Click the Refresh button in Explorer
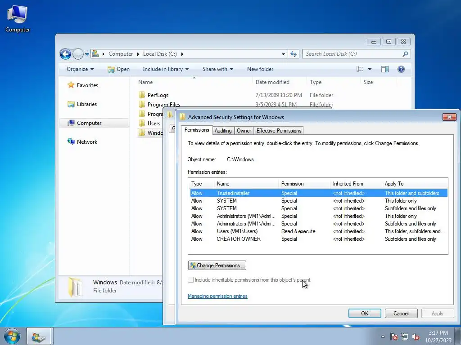Screen dimensions: 461x345 pyautogui.click(x=294, y=54)
